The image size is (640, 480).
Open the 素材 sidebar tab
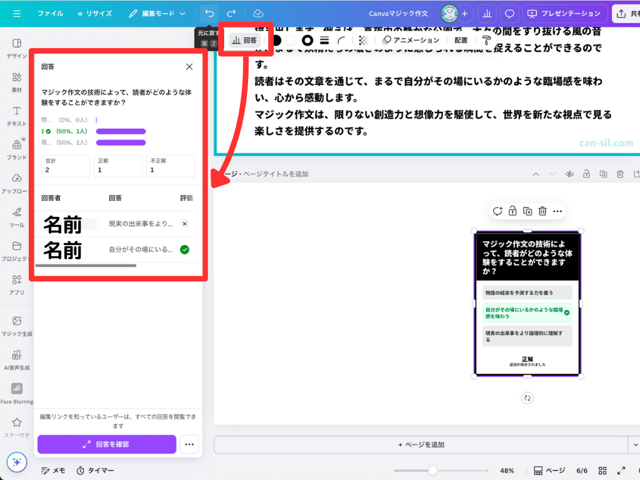click(x=17, y=82)
